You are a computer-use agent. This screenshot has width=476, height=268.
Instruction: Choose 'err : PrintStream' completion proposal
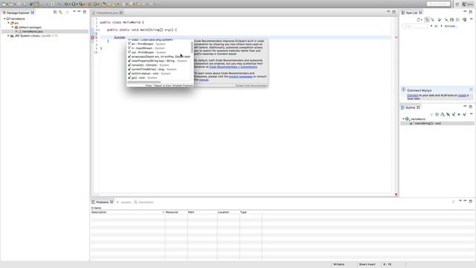click(x=160, y=44)
